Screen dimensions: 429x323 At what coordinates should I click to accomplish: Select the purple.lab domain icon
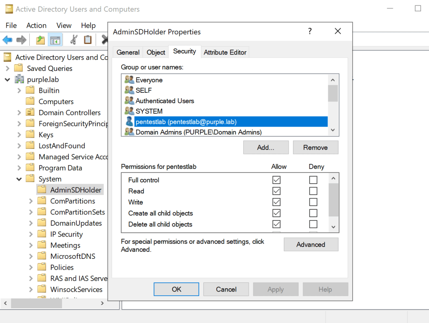coord(19,79)
